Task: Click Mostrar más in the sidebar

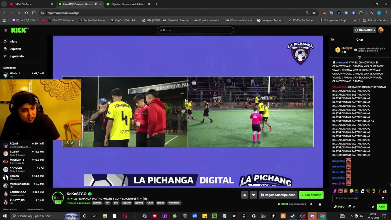Action: [10, 210]
